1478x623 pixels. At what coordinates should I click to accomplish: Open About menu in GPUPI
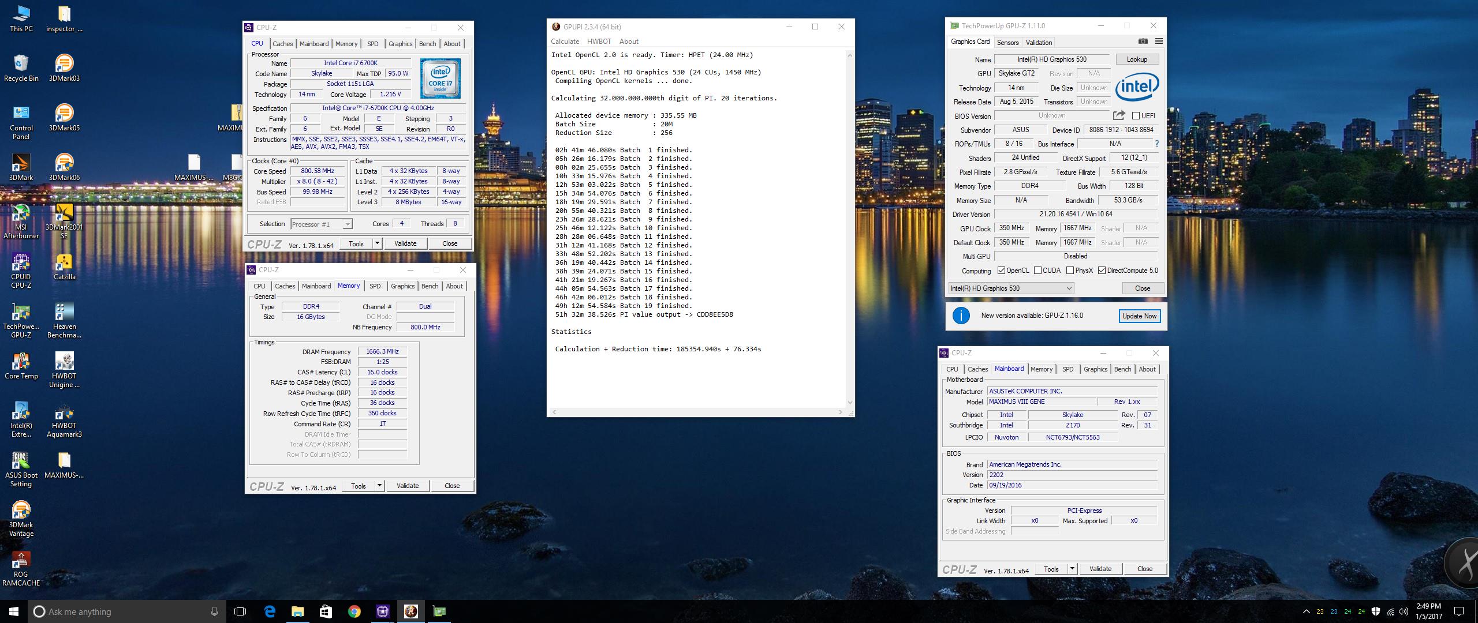[629, 42]
